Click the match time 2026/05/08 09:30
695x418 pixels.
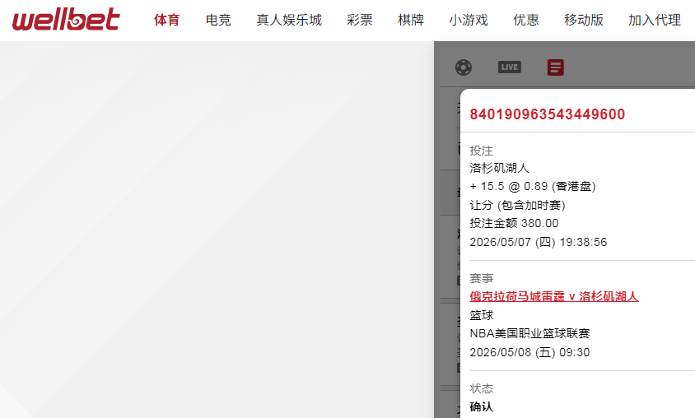point(529,352)
